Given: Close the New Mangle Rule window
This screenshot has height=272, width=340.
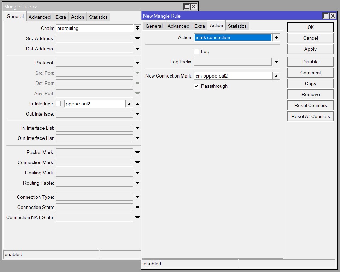Looking at the screenshot, I should pos(333,16).
